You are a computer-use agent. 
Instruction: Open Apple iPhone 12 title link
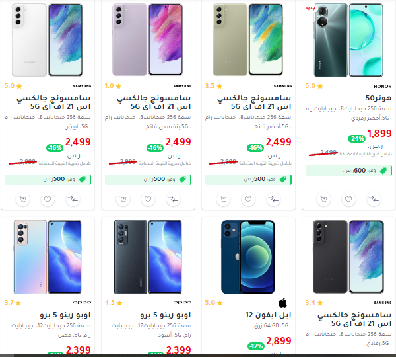point(268,315)
